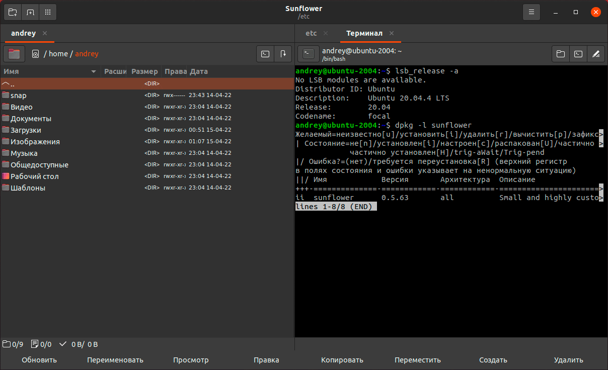Select the Терминал tab
Viewport: 608px width, 370px height.
364,33
